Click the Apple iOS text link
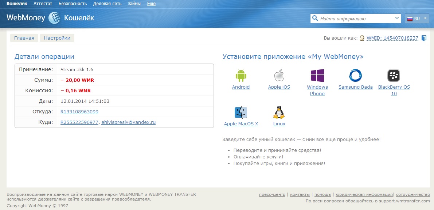Image resolution: width=434 pixels, height=210 pixels. coord(279,87)
